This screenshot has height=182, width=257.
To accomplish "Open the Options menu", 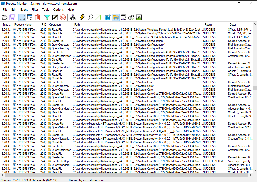I will coord(58,10).
